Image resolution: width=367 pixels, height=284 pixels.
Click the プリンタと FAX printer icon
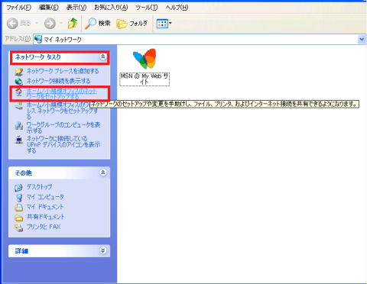[x=18, y=228]
